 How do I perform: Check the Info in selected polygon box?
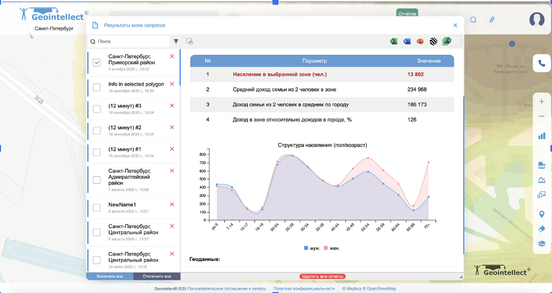96,87
